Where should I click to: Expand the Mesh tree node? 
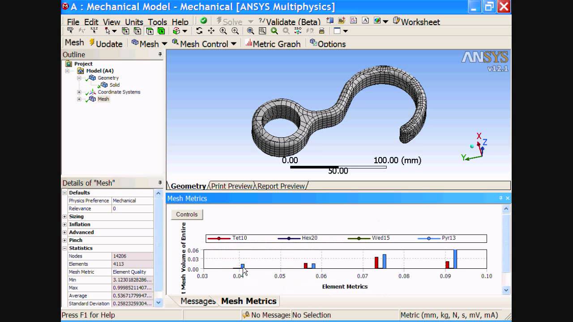tap(79, 99)
